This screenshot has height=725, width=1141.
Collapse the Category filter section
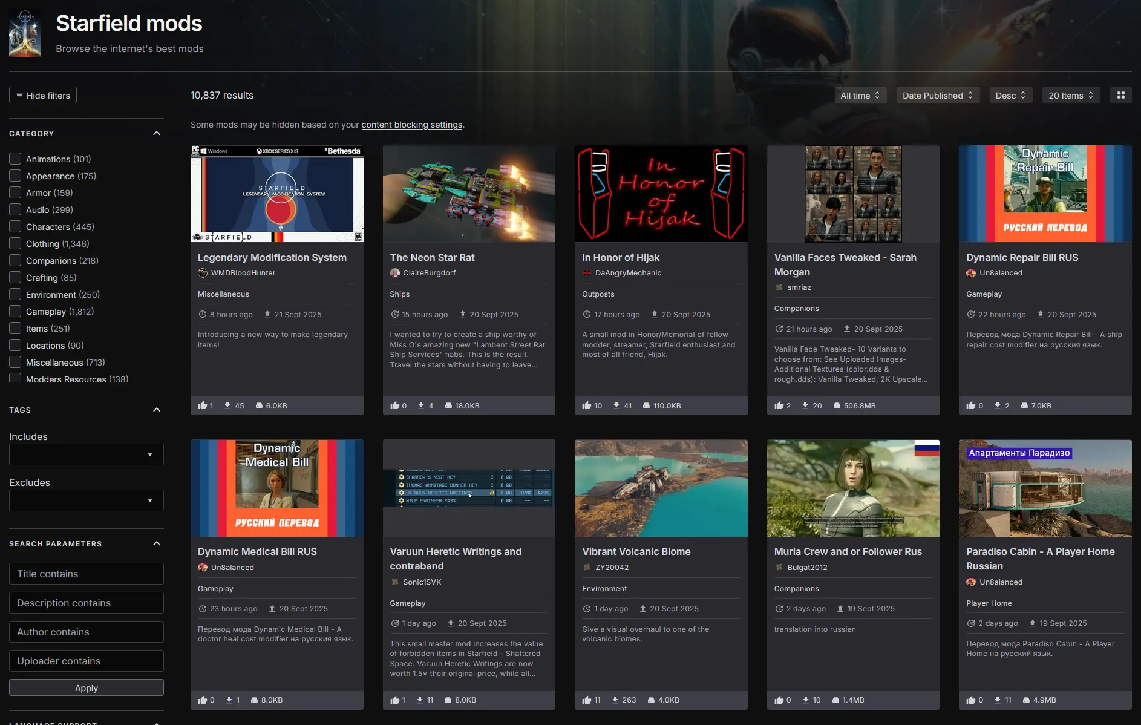pos(157,133)
